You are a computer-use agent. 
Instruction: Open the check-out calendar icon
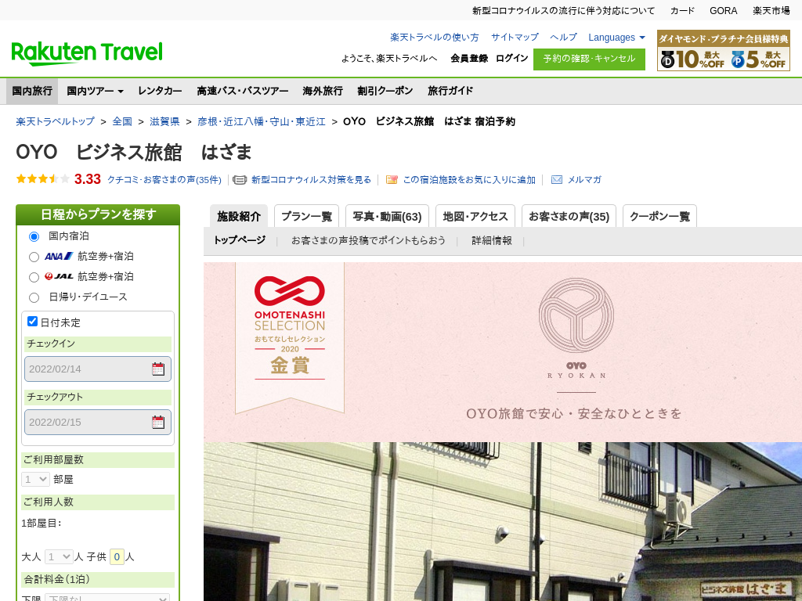coord(158,422)
